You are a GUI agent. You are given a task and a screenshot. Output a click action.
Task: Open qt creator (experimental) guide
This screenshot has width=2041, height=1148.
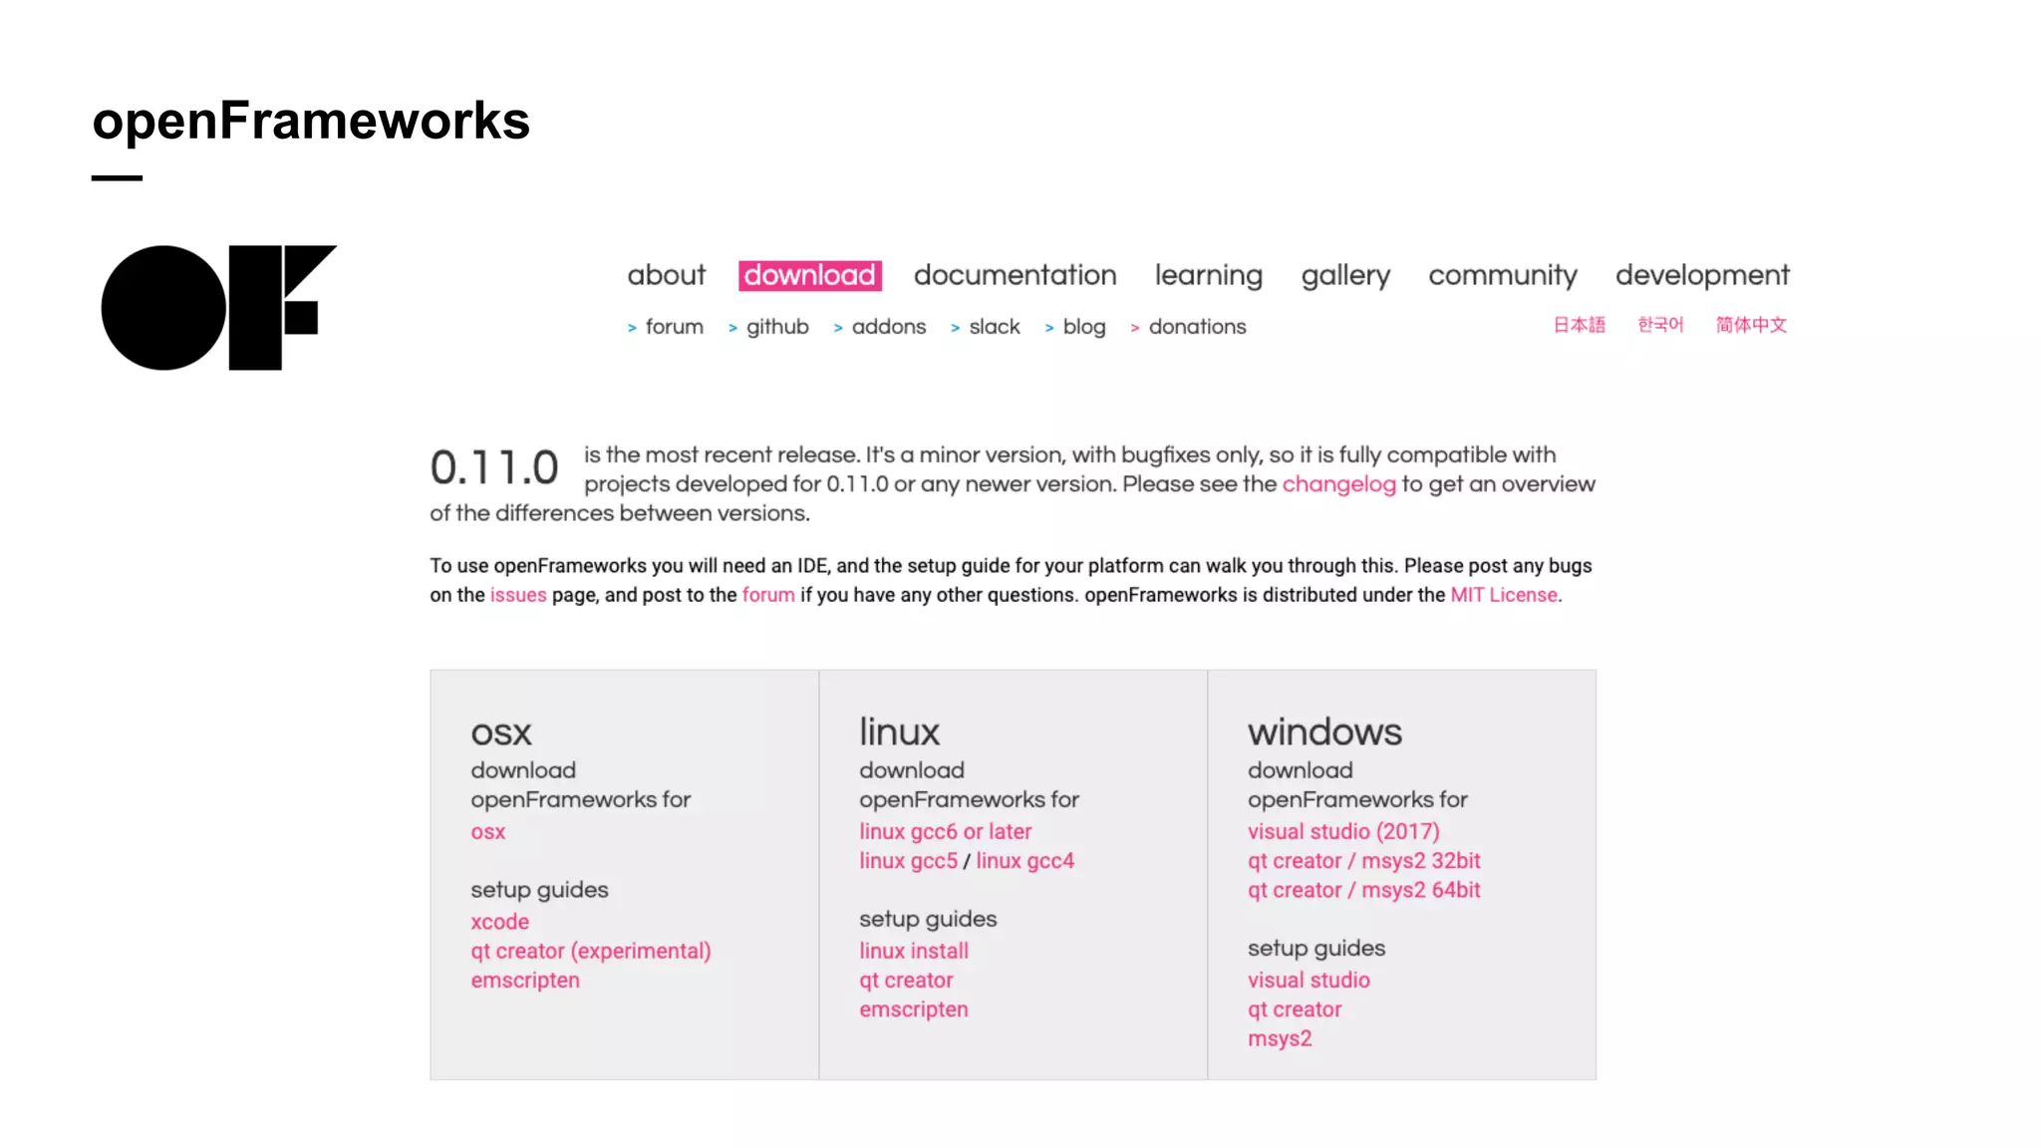pyautogui.click(x=591, y=951)
